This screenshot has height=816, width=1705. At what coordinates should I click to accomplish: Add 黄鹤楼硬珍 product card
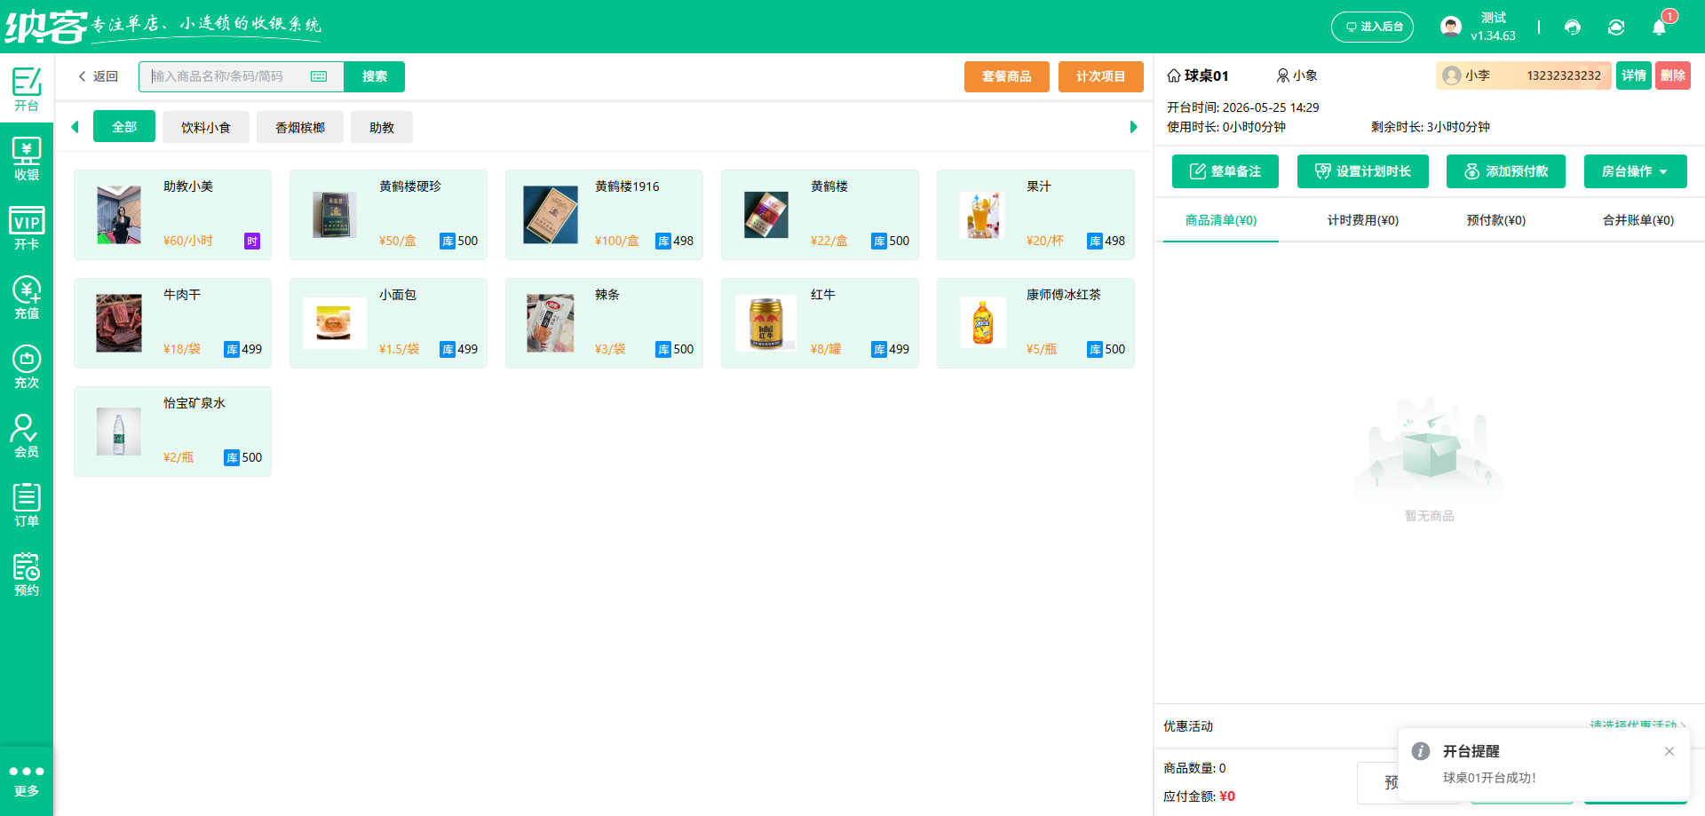[388, 215]
